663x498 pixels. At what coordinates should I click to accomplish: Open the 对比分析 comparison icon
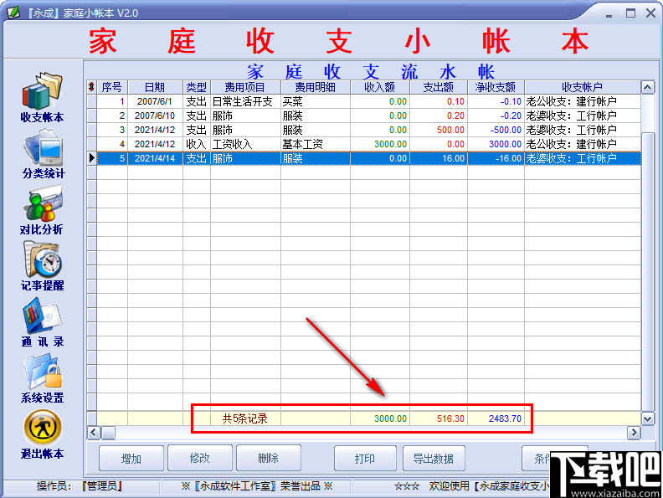point(42,210)
